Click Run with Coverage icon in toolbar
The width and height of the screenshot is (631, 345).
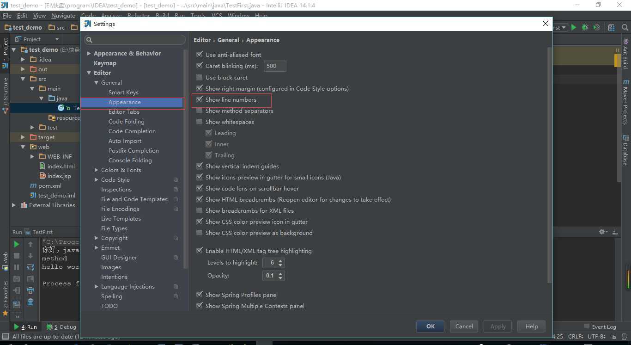click(597, 27)
